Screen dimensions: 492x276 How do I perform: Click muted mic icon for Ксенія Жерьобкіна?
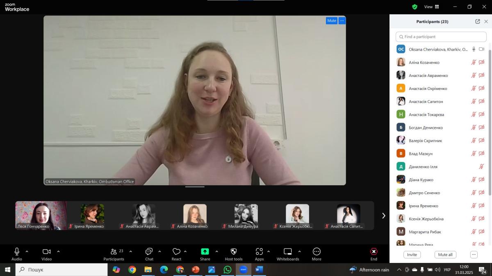coord(474,219)
